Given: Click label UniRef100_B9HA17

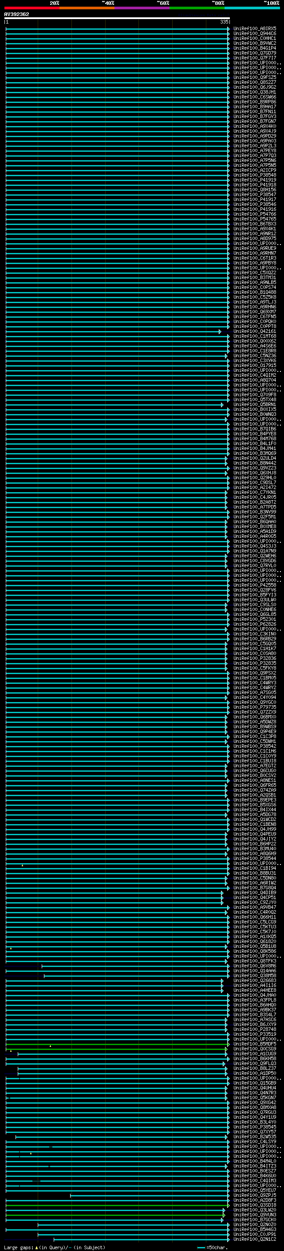Looking at the screenshot, I should [x=255, y=107].
